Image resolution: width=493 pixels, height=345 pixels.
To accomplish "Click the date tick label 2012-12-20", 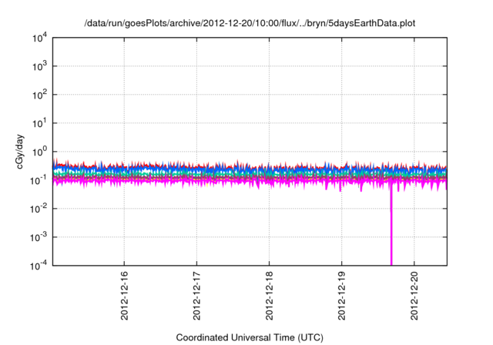I will point(414,296).
